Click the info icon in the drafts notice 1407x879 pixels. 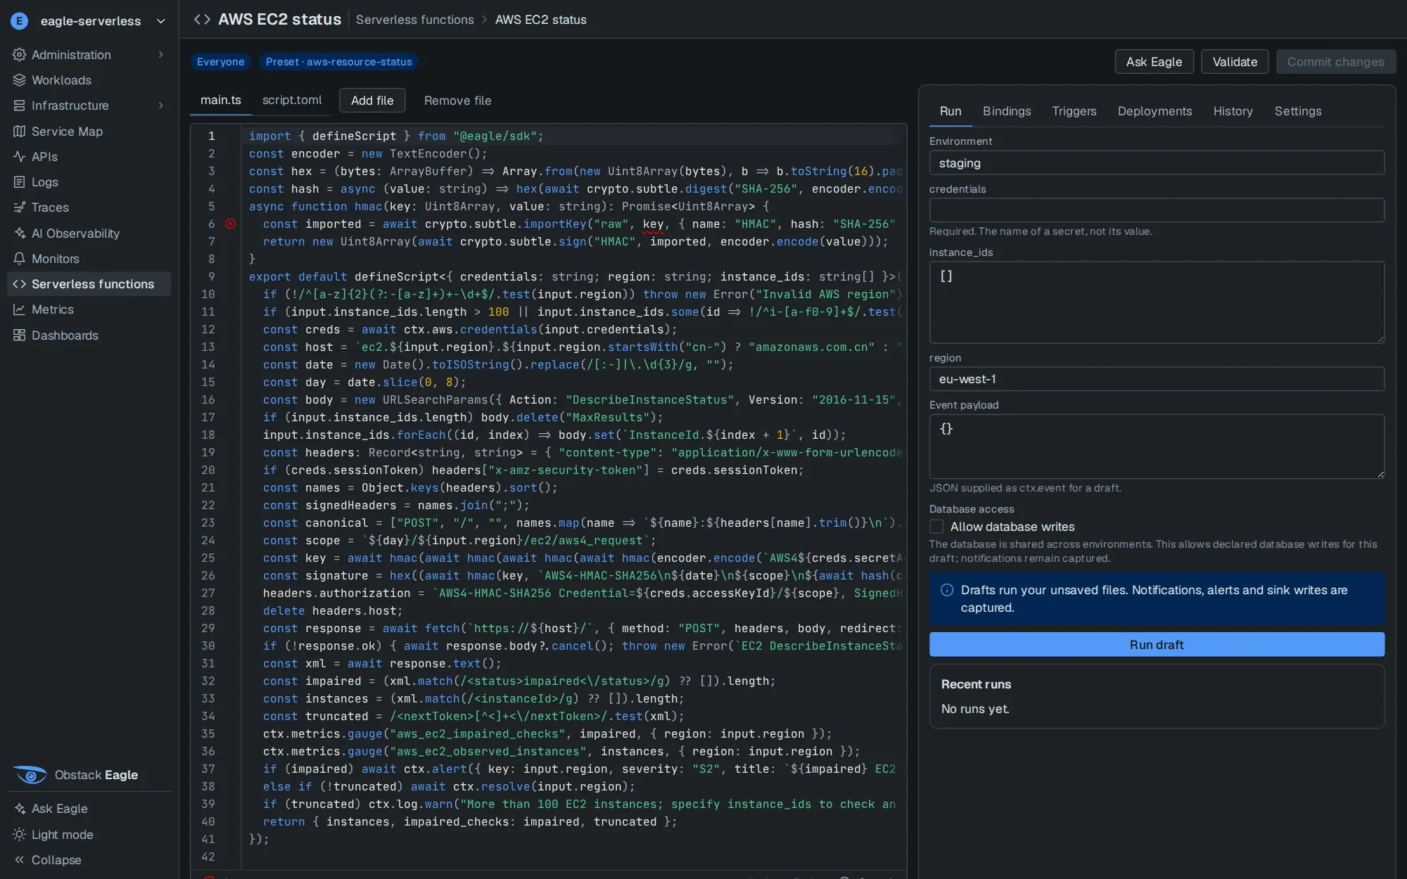pos(947,590)
